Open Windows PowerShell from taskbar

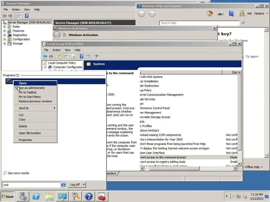point(36,196)
